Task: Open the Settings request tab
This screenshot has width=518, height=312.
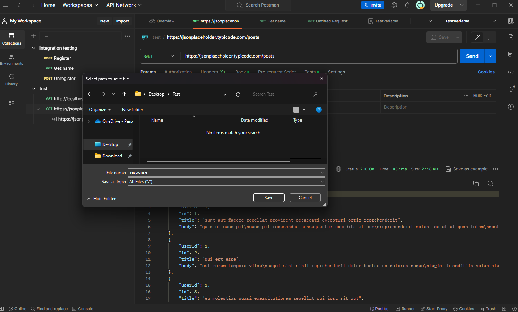Action: click(x=336, y=72)
